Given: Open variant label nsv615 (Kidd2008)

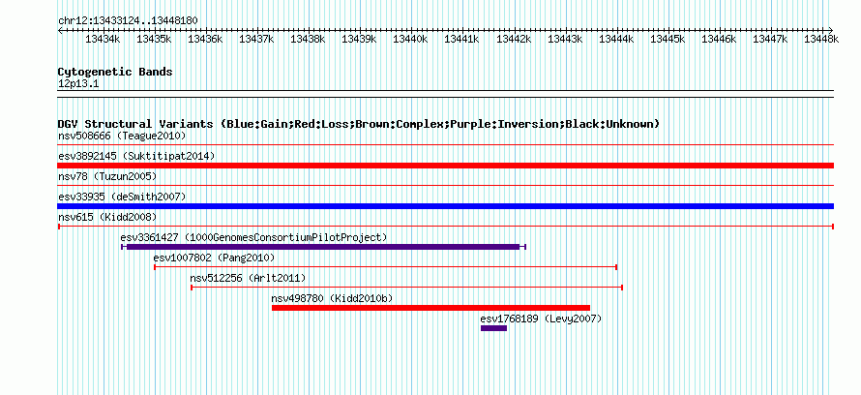Looking at the screenshot, I should (107, 217).
